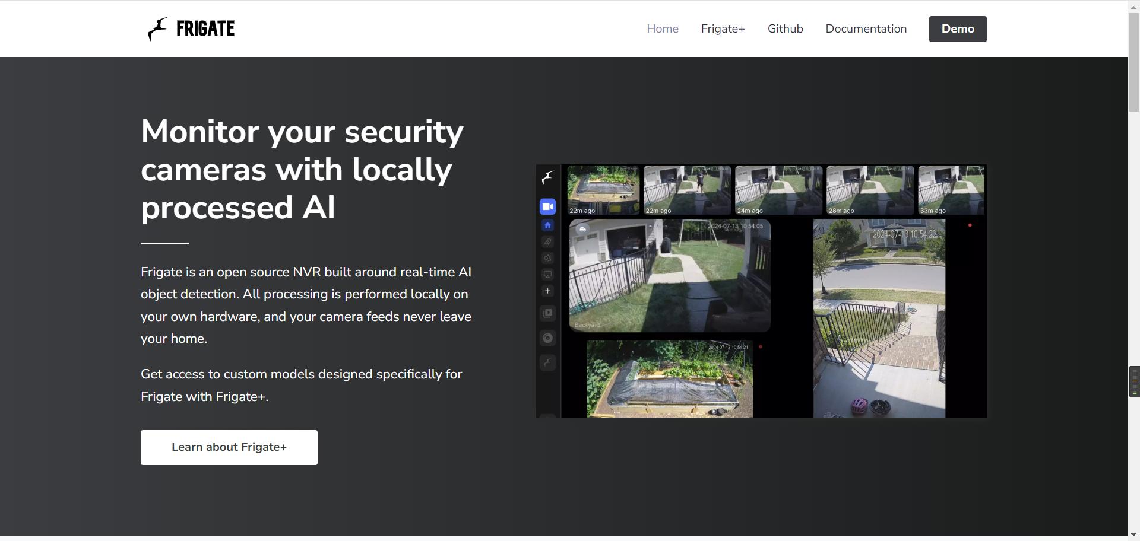Click the garden bed camera feed at the bottom

click(670, 379)
